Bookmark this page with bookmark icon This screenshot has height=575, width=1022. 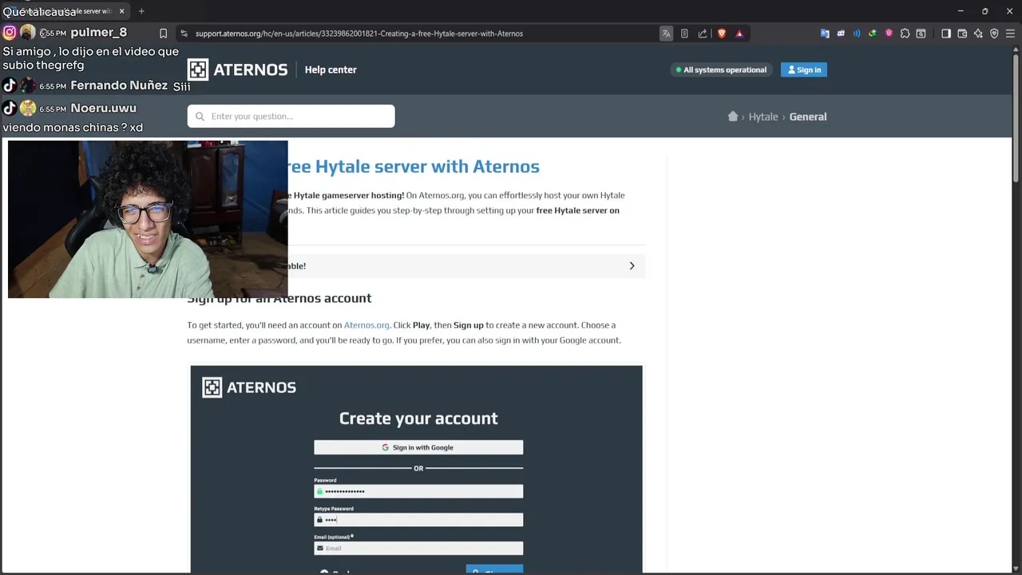point(163,34)
